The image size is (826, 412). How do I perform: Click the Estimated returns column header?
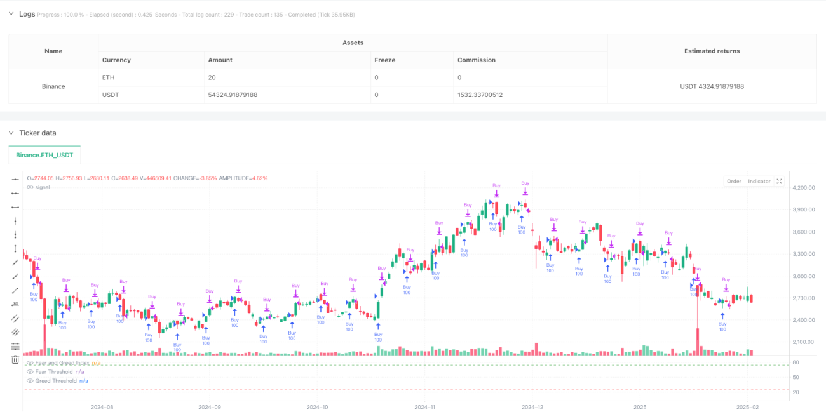tap(712, 51)
